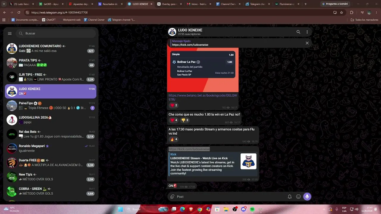381x214 pixels.
Task: Open File Explorer from the taskbar
Action: [226, 209]
